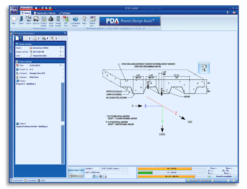247x189 pixels.
Task: Expand the Region dropdown arrow
Action: click(x=63, y=48)
